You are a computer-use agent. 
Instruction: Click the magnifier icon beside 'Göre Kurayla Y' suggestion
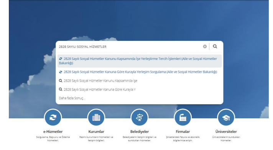pos(61,89)
